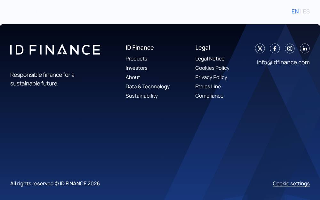This screenshot has width=320, height=200.
Task: Open the About link
Action: pyautogui.click(x=133, y=77)
